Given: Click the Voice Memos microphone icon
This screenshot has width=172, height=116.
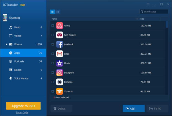Looking at the screenshot, I should pyautogui.click(x=11, y=78).
